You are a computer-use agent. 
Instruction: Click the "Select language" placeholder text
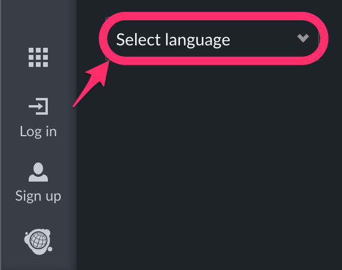(173, 40)
